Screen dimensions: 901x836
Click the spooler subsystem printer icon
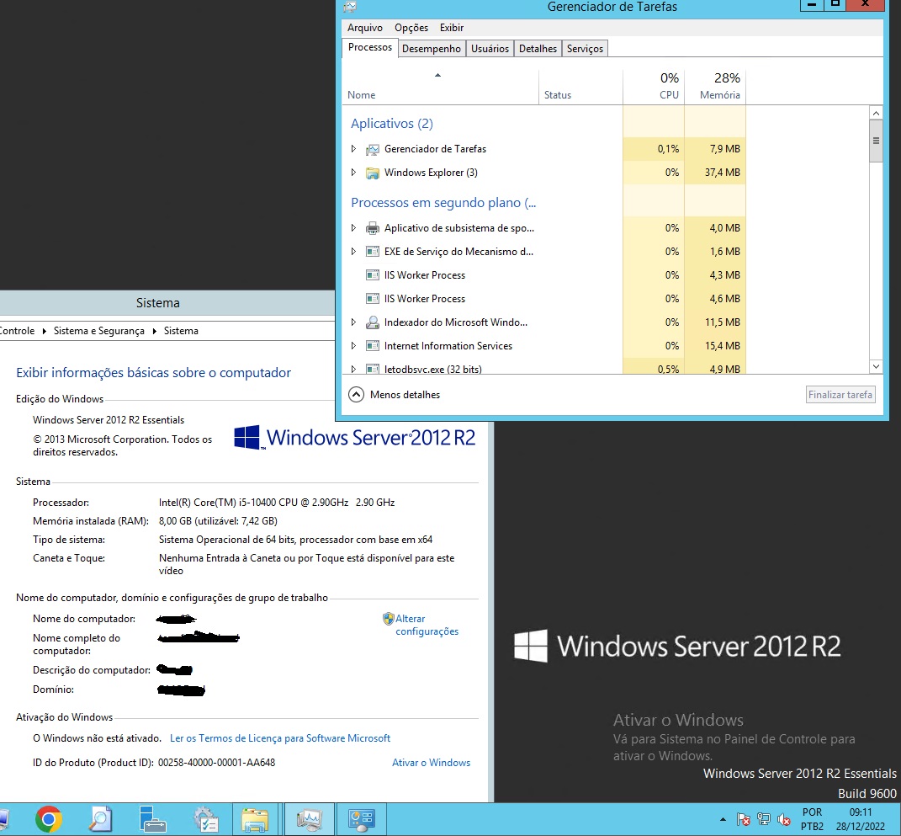tap(373, 228)
